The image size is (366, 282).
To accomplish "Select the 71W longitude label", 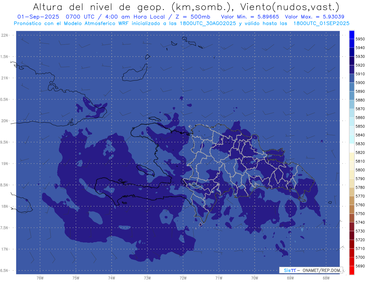I will click(x=219, y=278).
